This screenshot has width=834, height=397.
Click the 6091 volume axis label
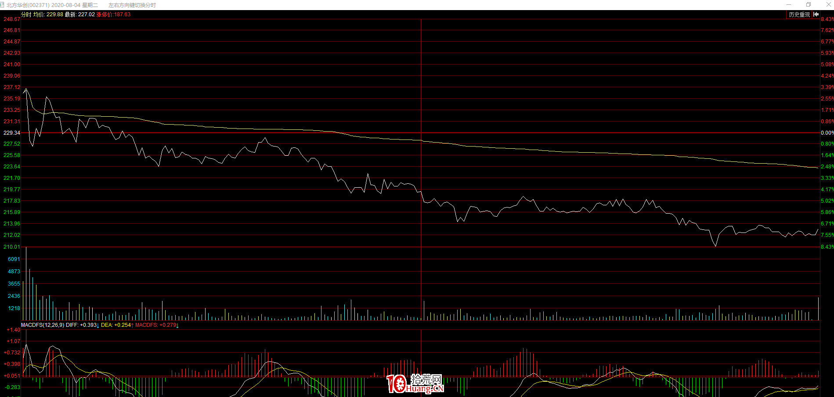(x=14, y=259)
